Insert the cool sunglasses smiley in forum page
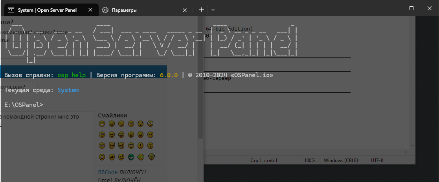 pyautogui.click(x=112, y=135)
